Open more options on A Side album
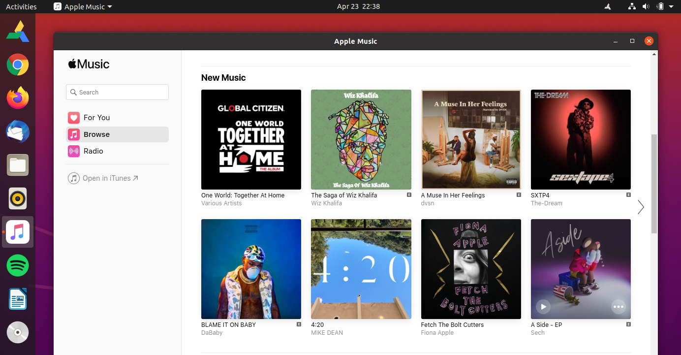This screenshot has height=355, width=681. coord(618,307)
